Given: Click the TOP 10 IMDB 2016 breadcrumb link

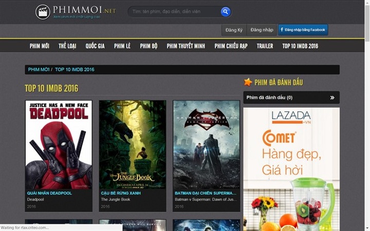Looking at the screenshot, I should pos(75,69).
